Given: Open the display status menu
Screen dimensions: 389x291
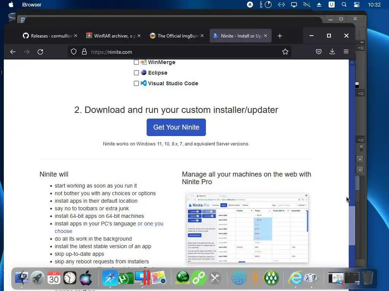Looking at the screenshot, I should tap(294, 5).
